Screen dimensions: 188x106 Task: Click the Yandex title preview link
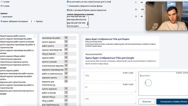107,39
